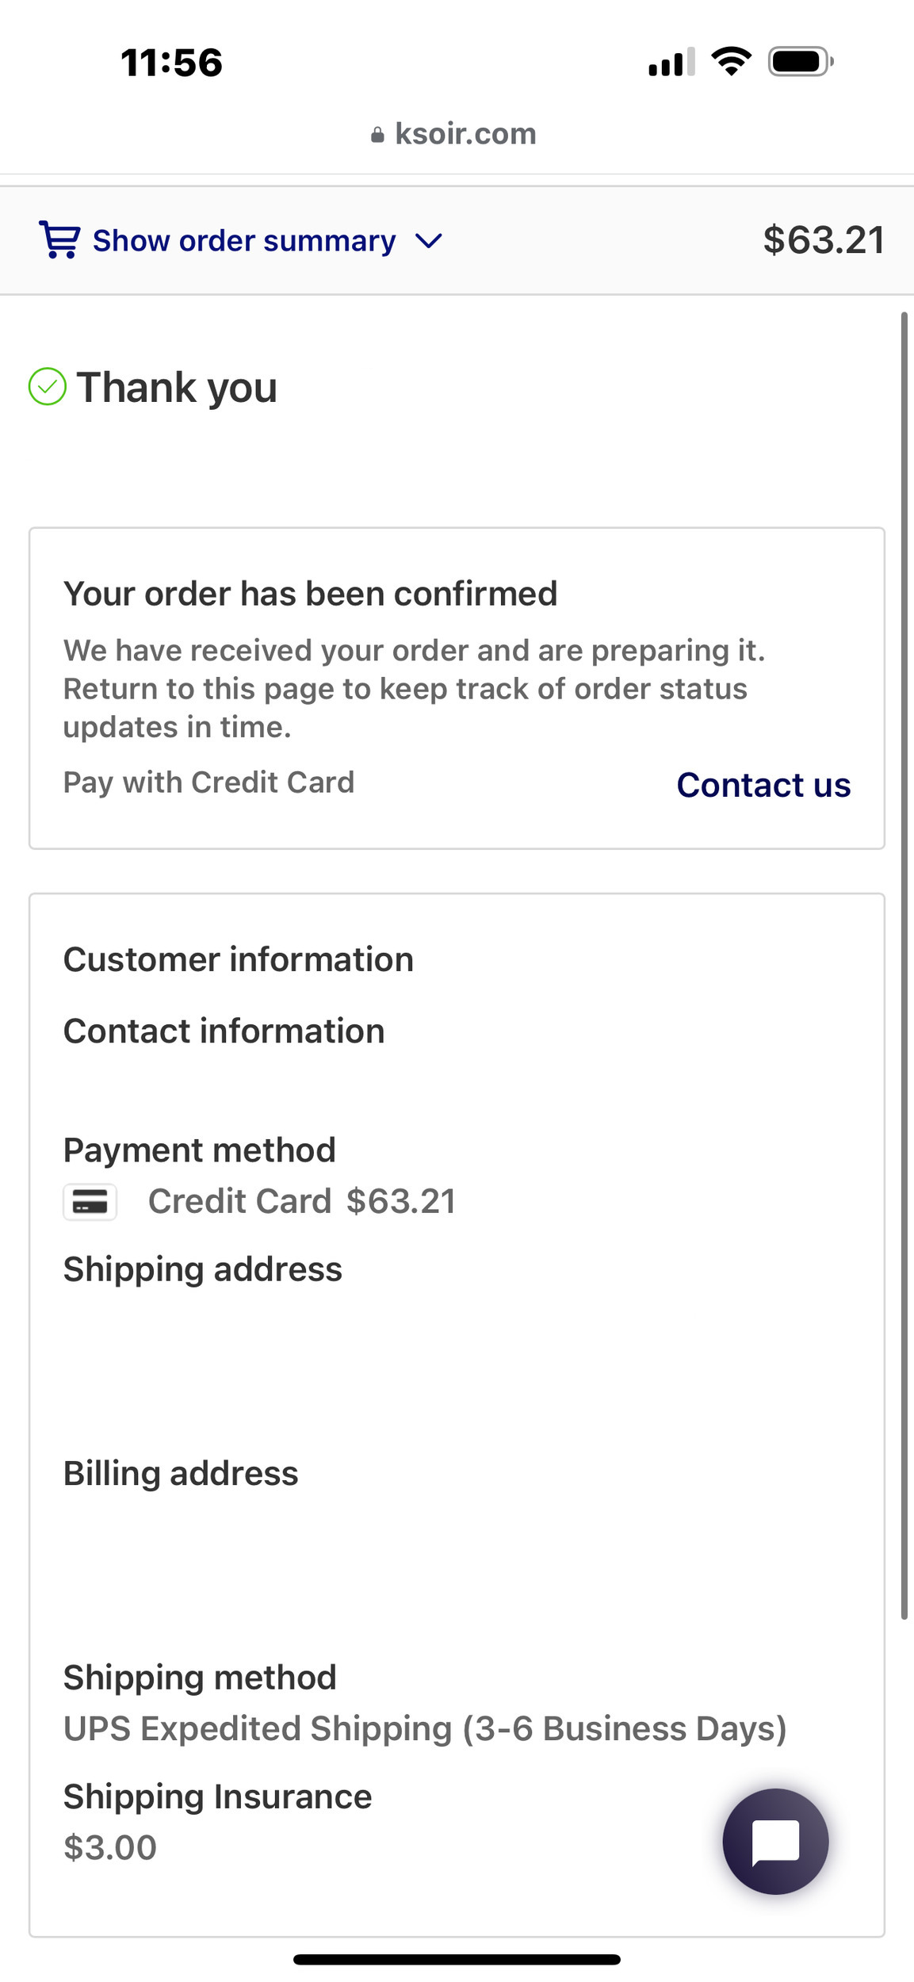Viewport: 914px width, 1982px height.
Task: Click the Contact us link
Action: (x=763, y=785)
